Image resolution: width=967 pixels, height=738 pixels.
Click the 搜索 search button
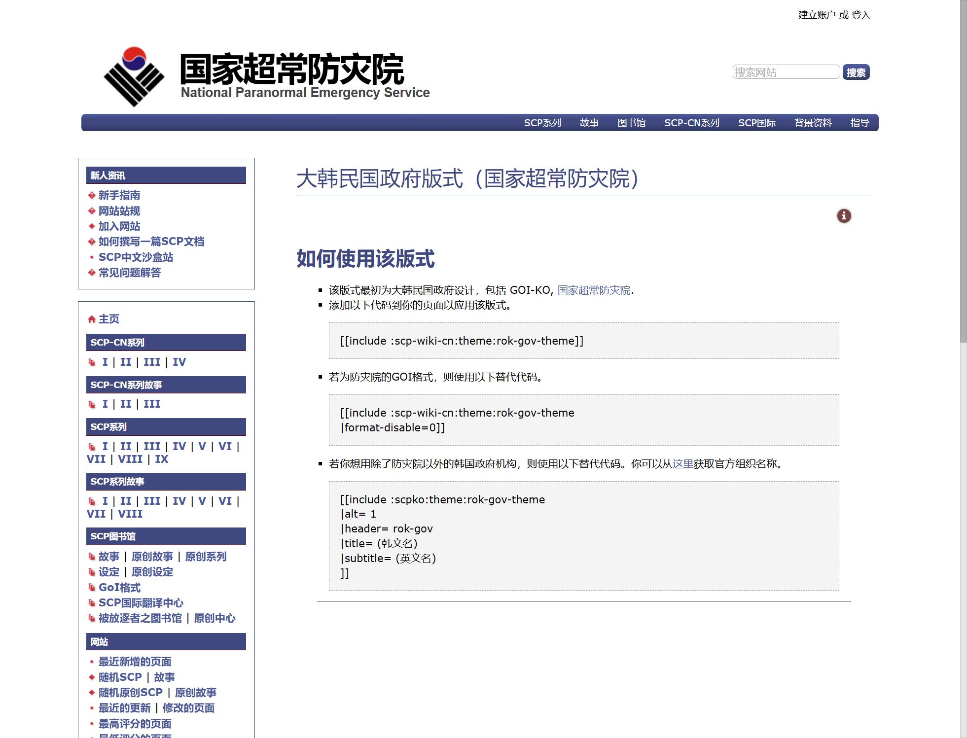856,72
